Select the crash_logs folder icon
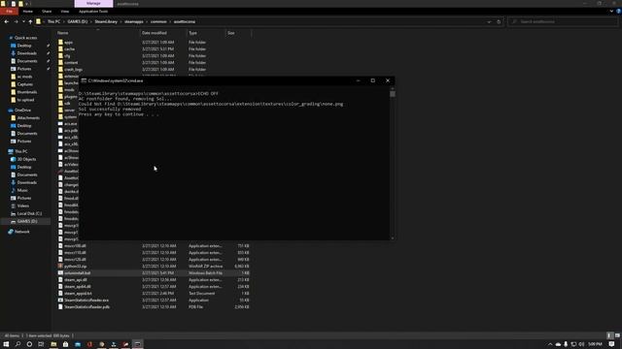This screenshot has width=622, height=349. pyautogui.click(x=60, y=69)
